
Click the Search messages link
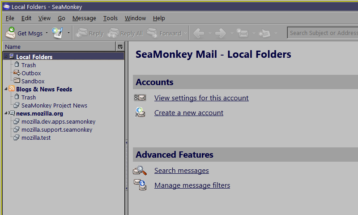tap(182, 171)
